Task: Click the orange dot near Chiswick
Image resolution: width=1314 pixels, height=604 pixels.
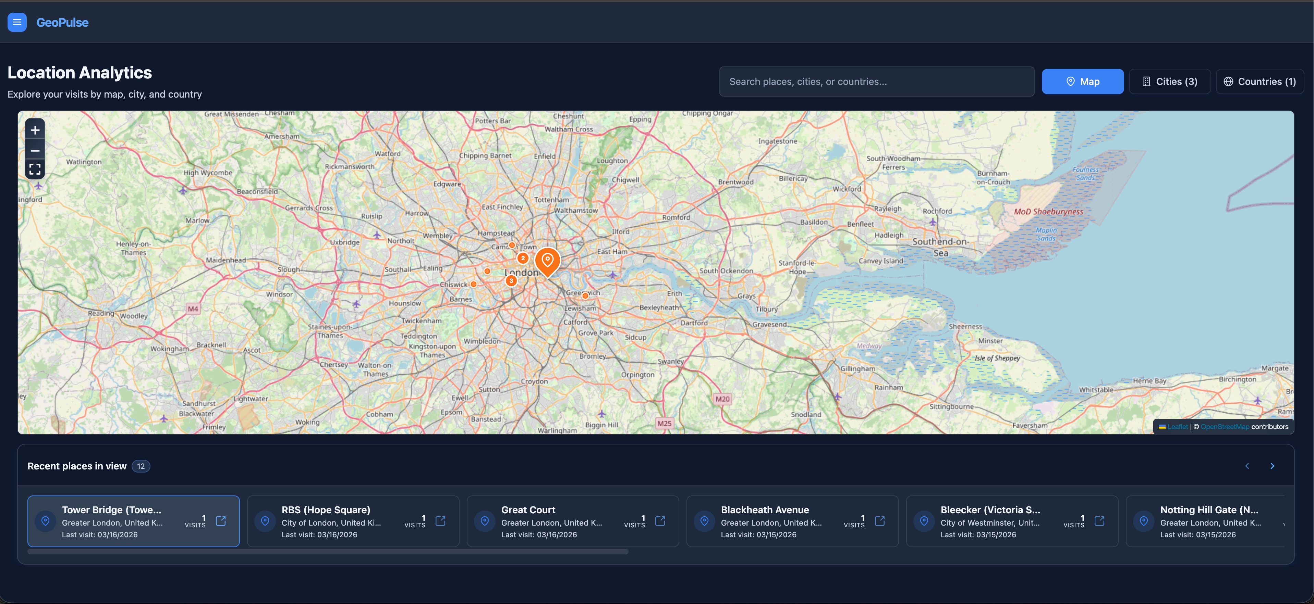Action: point(473,284)
